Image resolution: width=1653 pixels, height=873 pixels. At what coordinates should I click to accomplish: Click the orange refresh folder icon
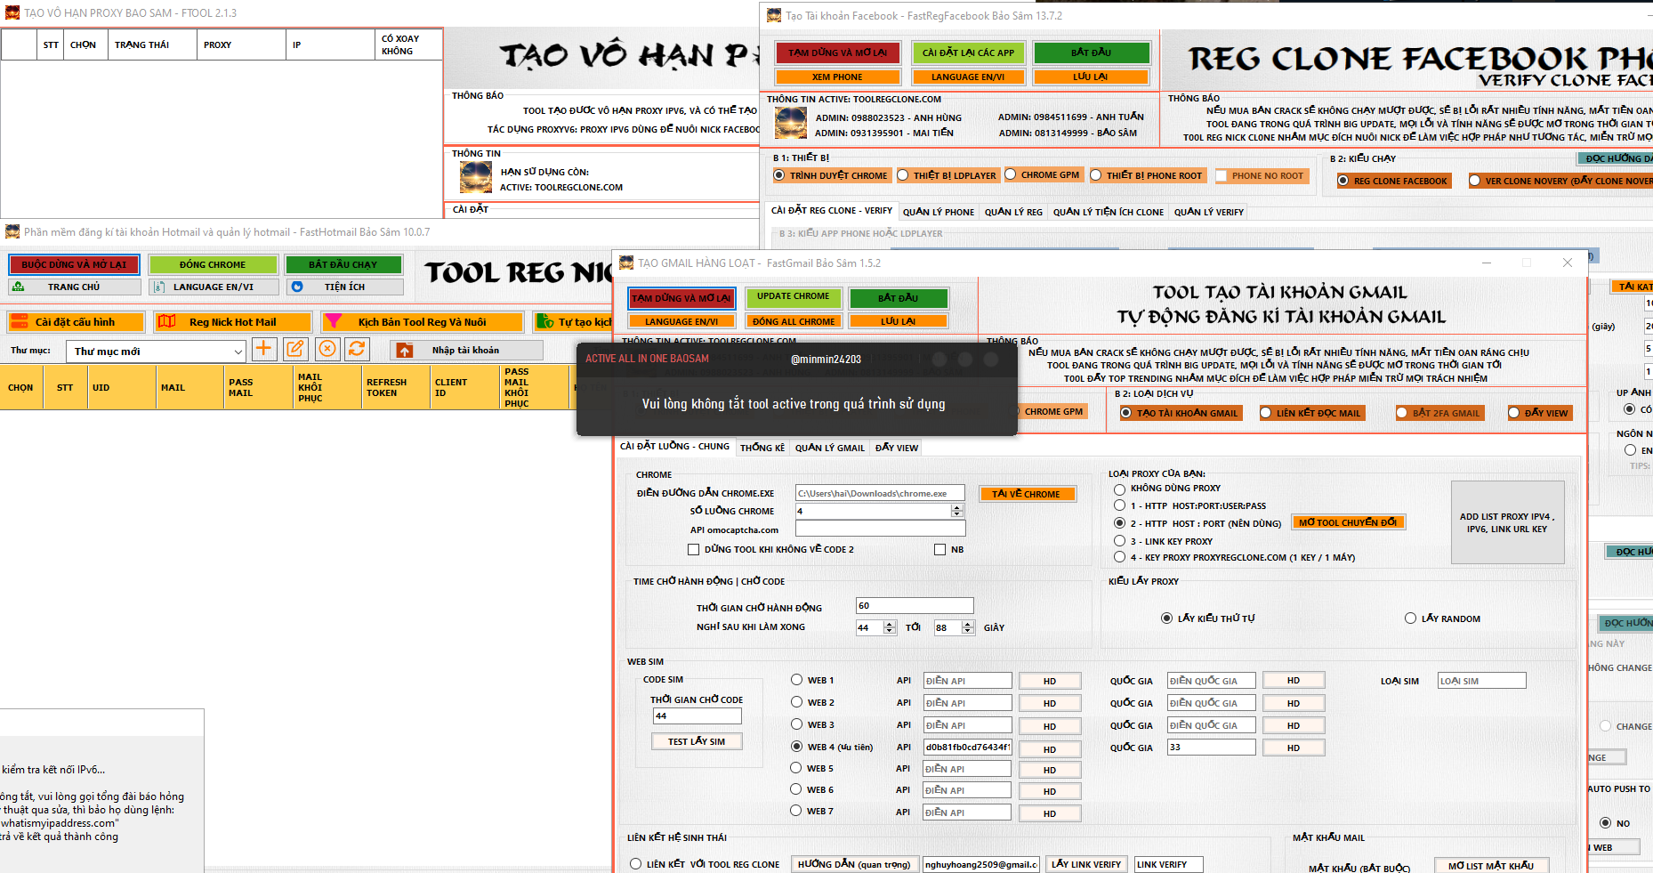point(357,349)
